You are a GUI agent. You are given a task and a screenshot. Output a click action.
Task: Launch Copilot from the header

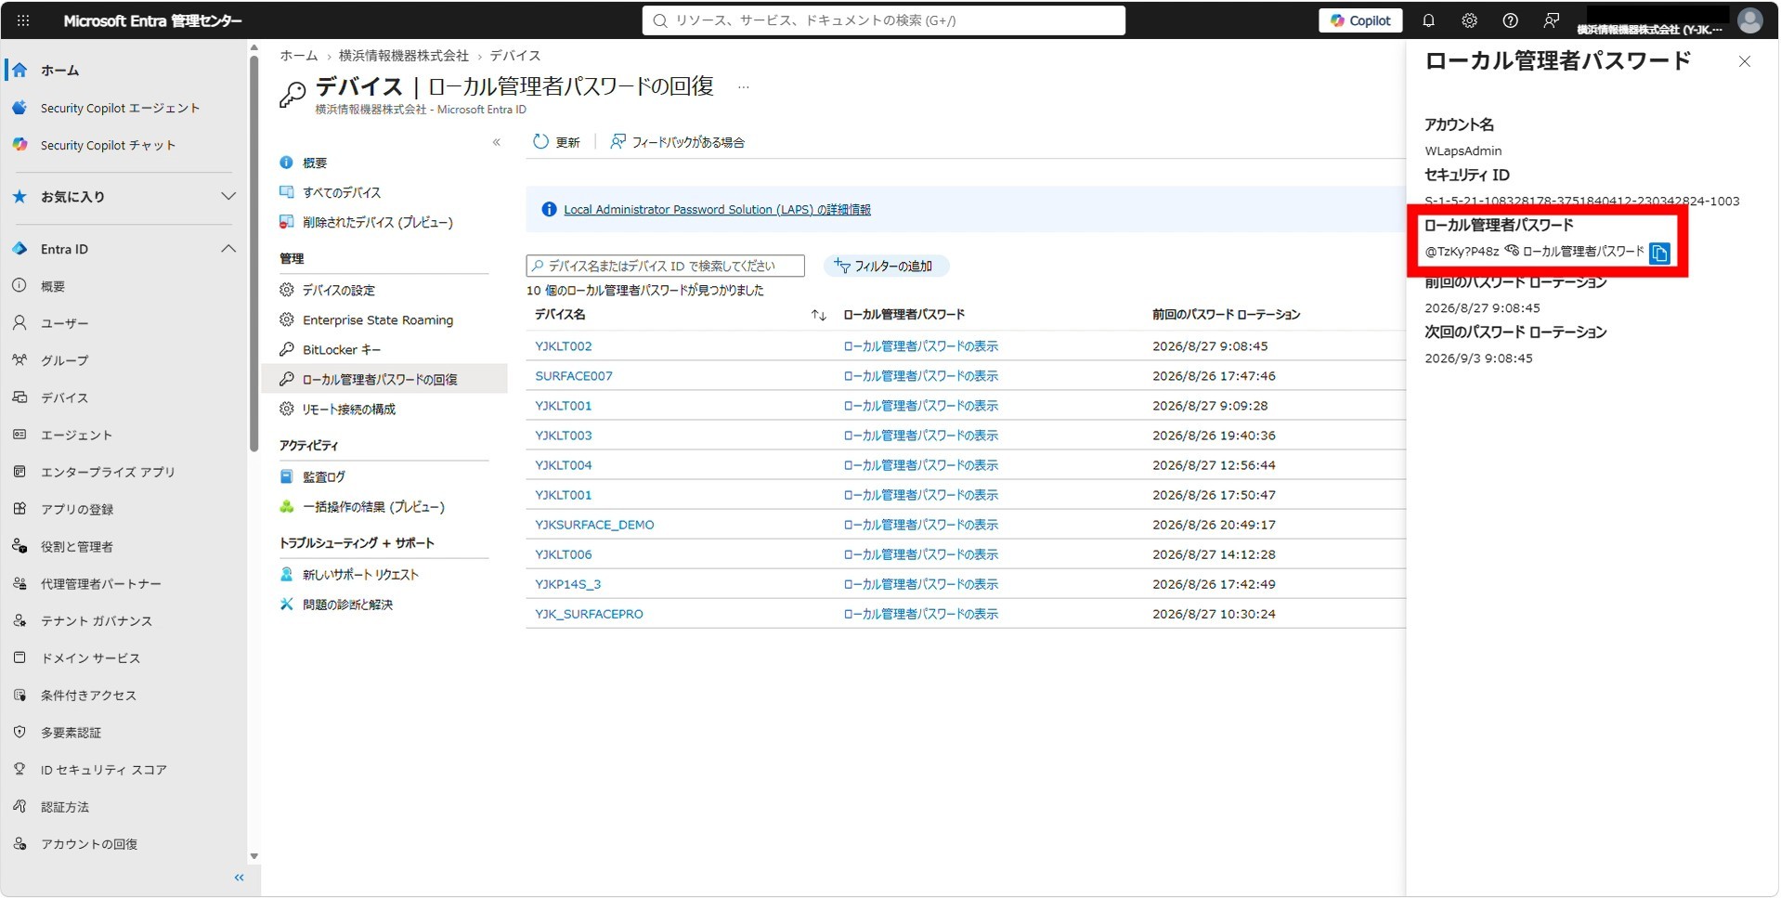(1360, 20)
